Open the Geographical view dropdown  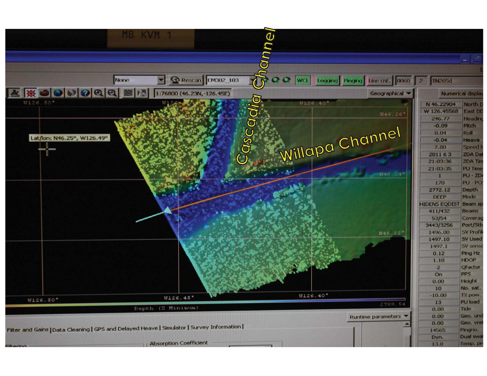click(x=391, y=93)
